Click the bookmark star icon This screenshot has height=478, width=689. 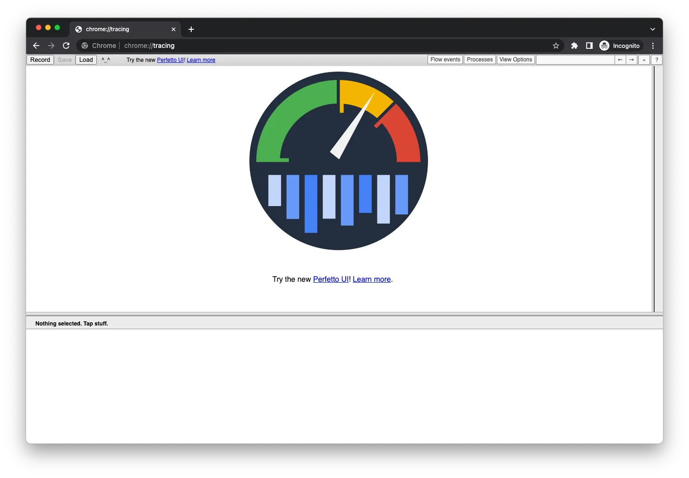[x=556, y=46]
